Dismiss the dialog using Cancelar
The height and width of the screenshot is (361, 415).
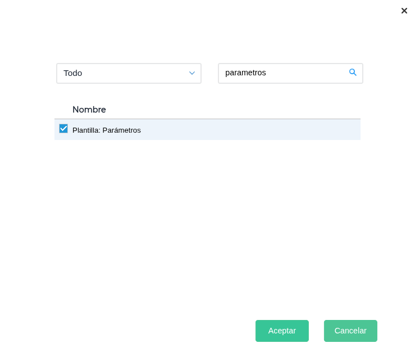click(350, 331)
